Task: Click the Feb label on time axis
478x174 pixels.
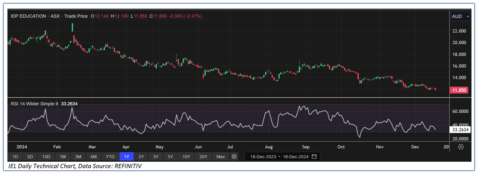Action: pos(57,147)
